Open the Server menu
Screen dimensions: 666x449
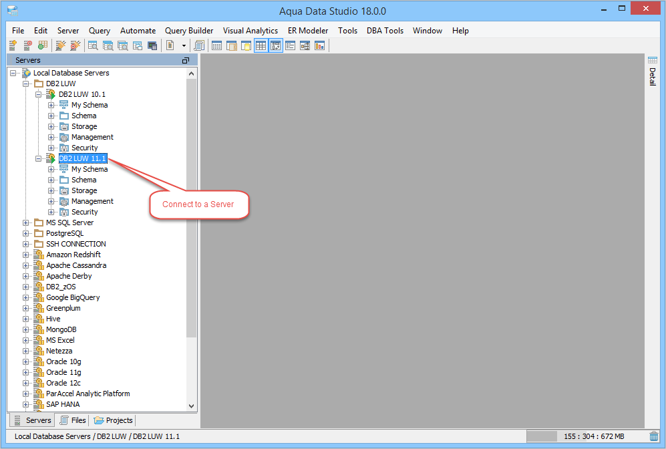point(68,31)
